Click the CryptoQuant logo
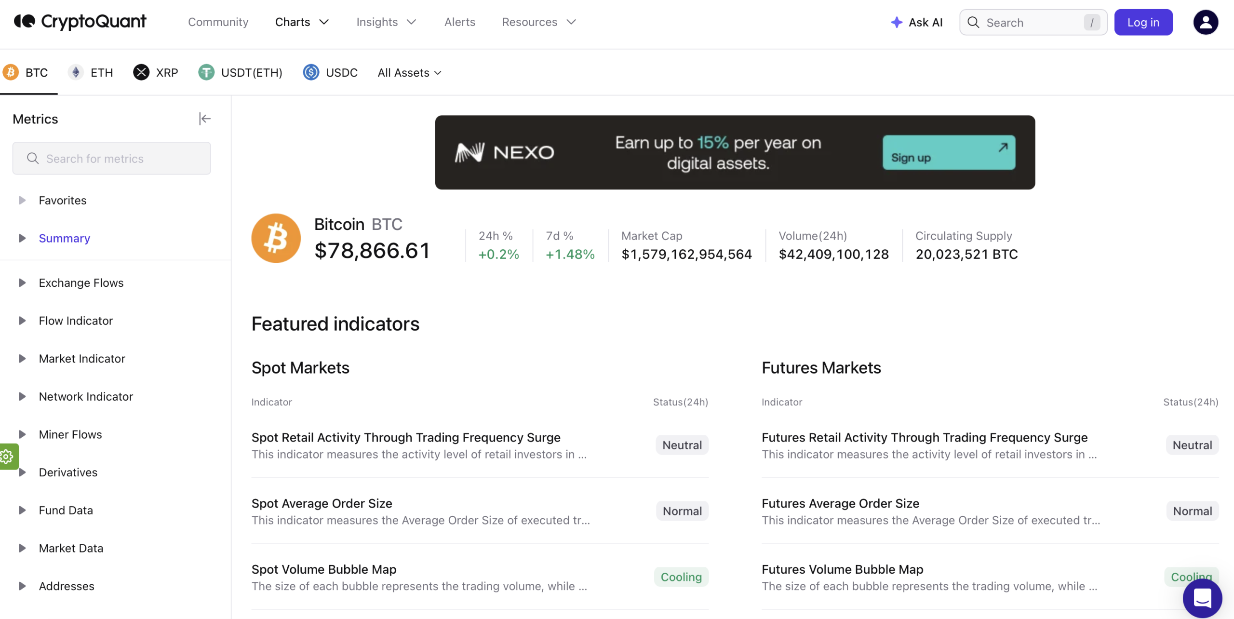Viewport: 1234px width, 619px height. 80,22
